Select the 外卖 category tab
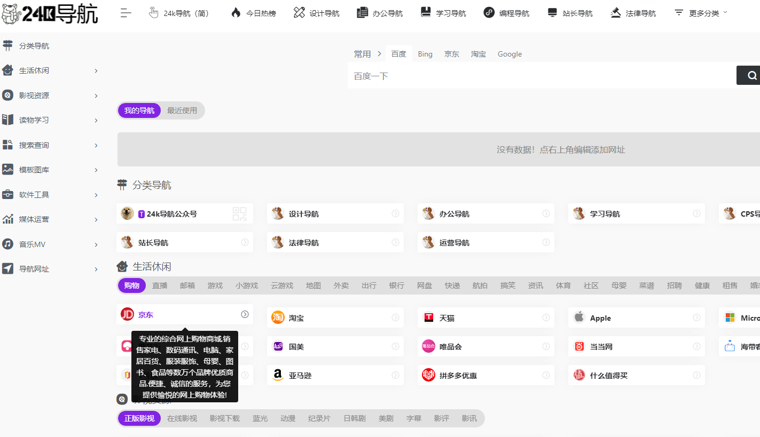The image size is (760, 437). point(341,285)
